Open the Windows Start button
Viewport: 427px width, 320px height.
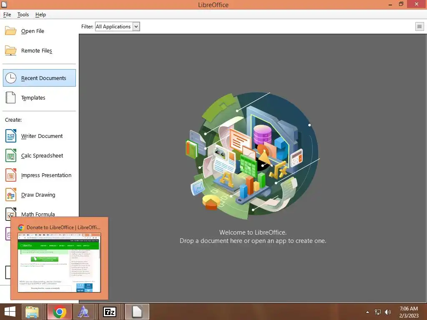coord(10,312)
